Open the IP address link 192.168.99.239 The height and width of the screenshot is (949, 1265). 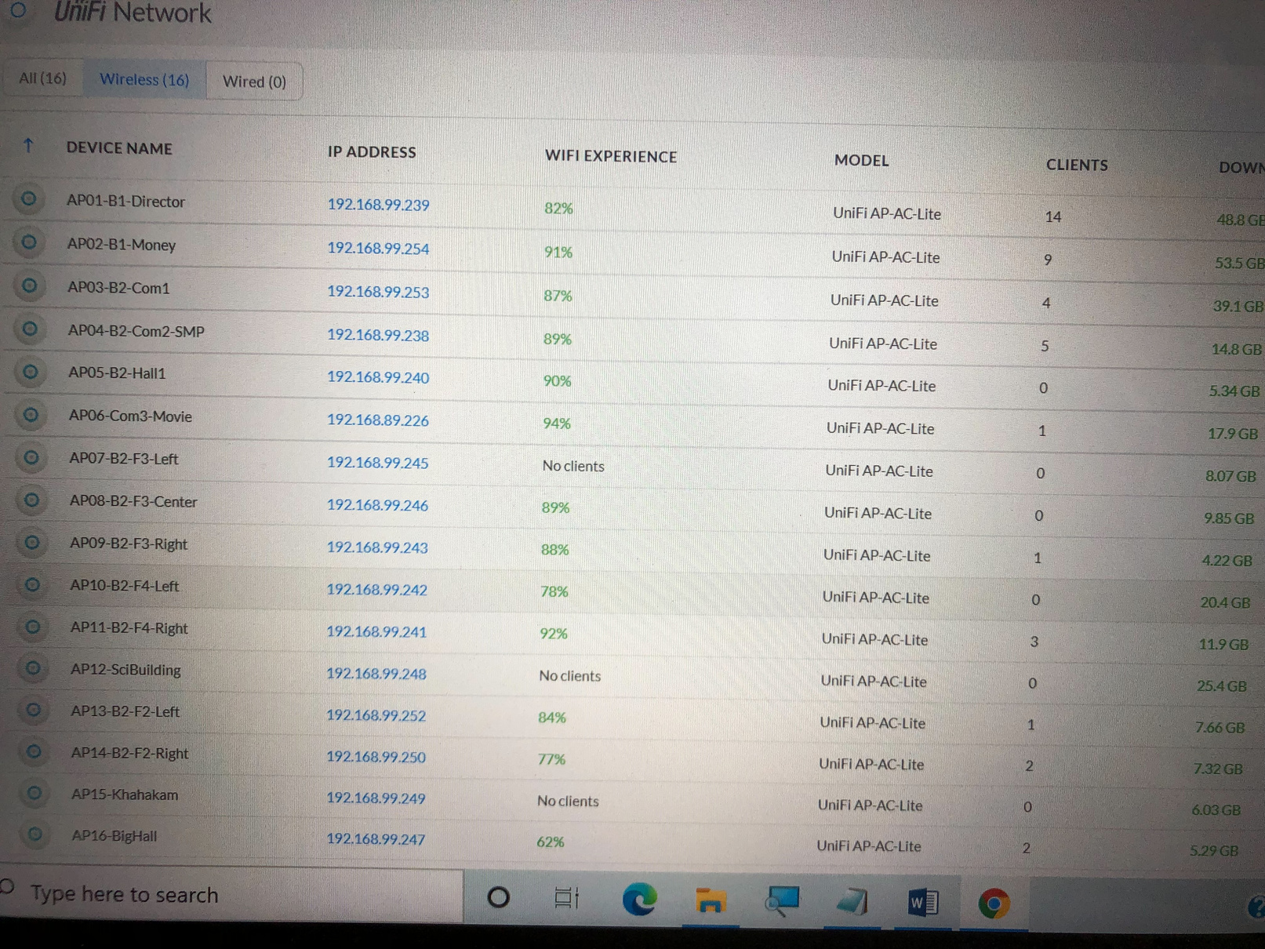[378, 205]
